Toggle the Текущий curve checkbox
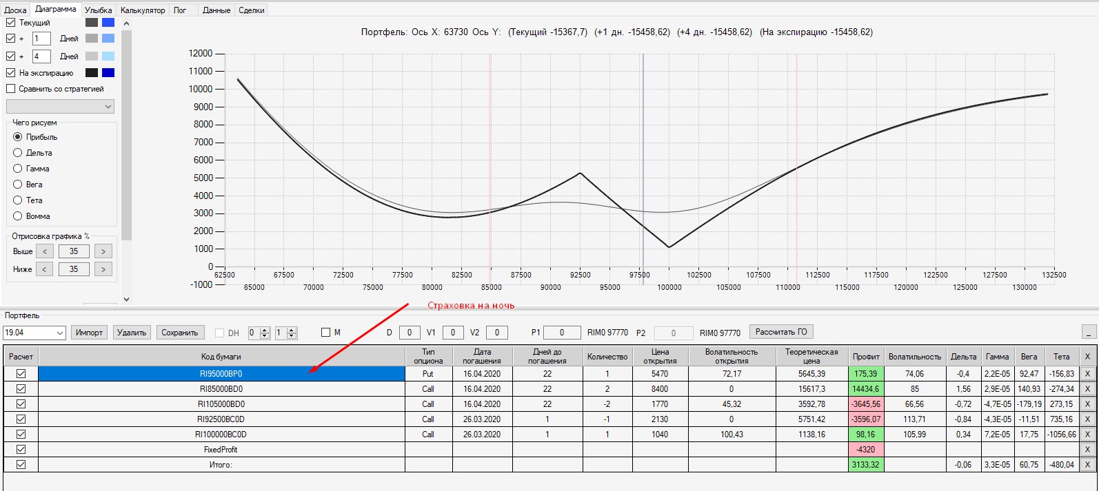Screen dimensions: 1099x491 [10, 22]
